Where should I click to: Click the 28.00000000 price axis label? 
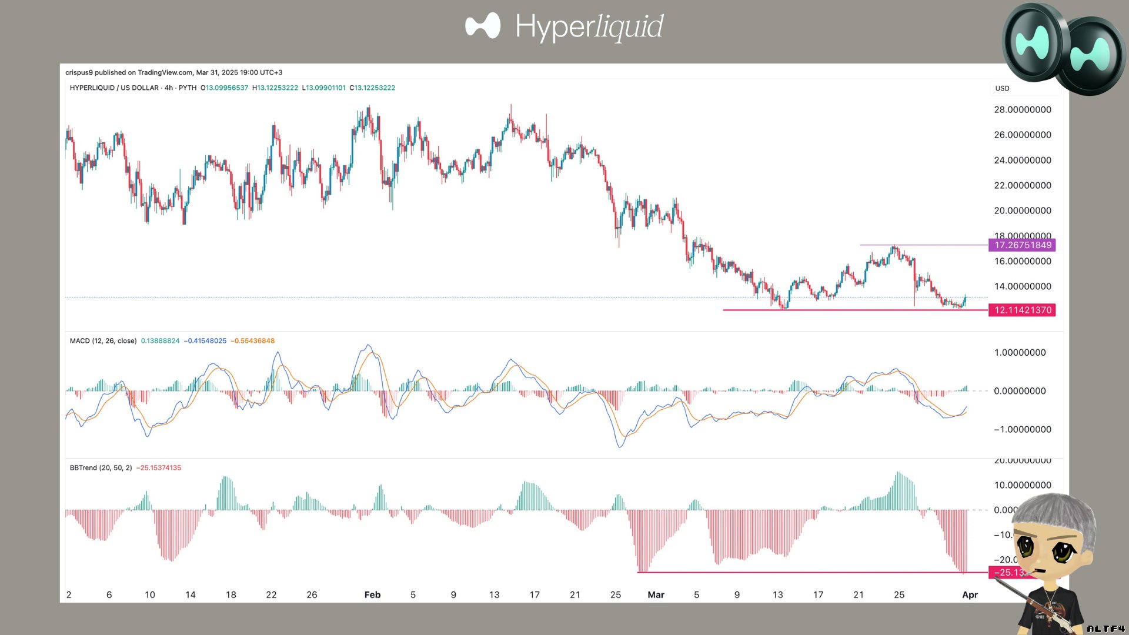pyautogui.click(x=1023, y=110)
